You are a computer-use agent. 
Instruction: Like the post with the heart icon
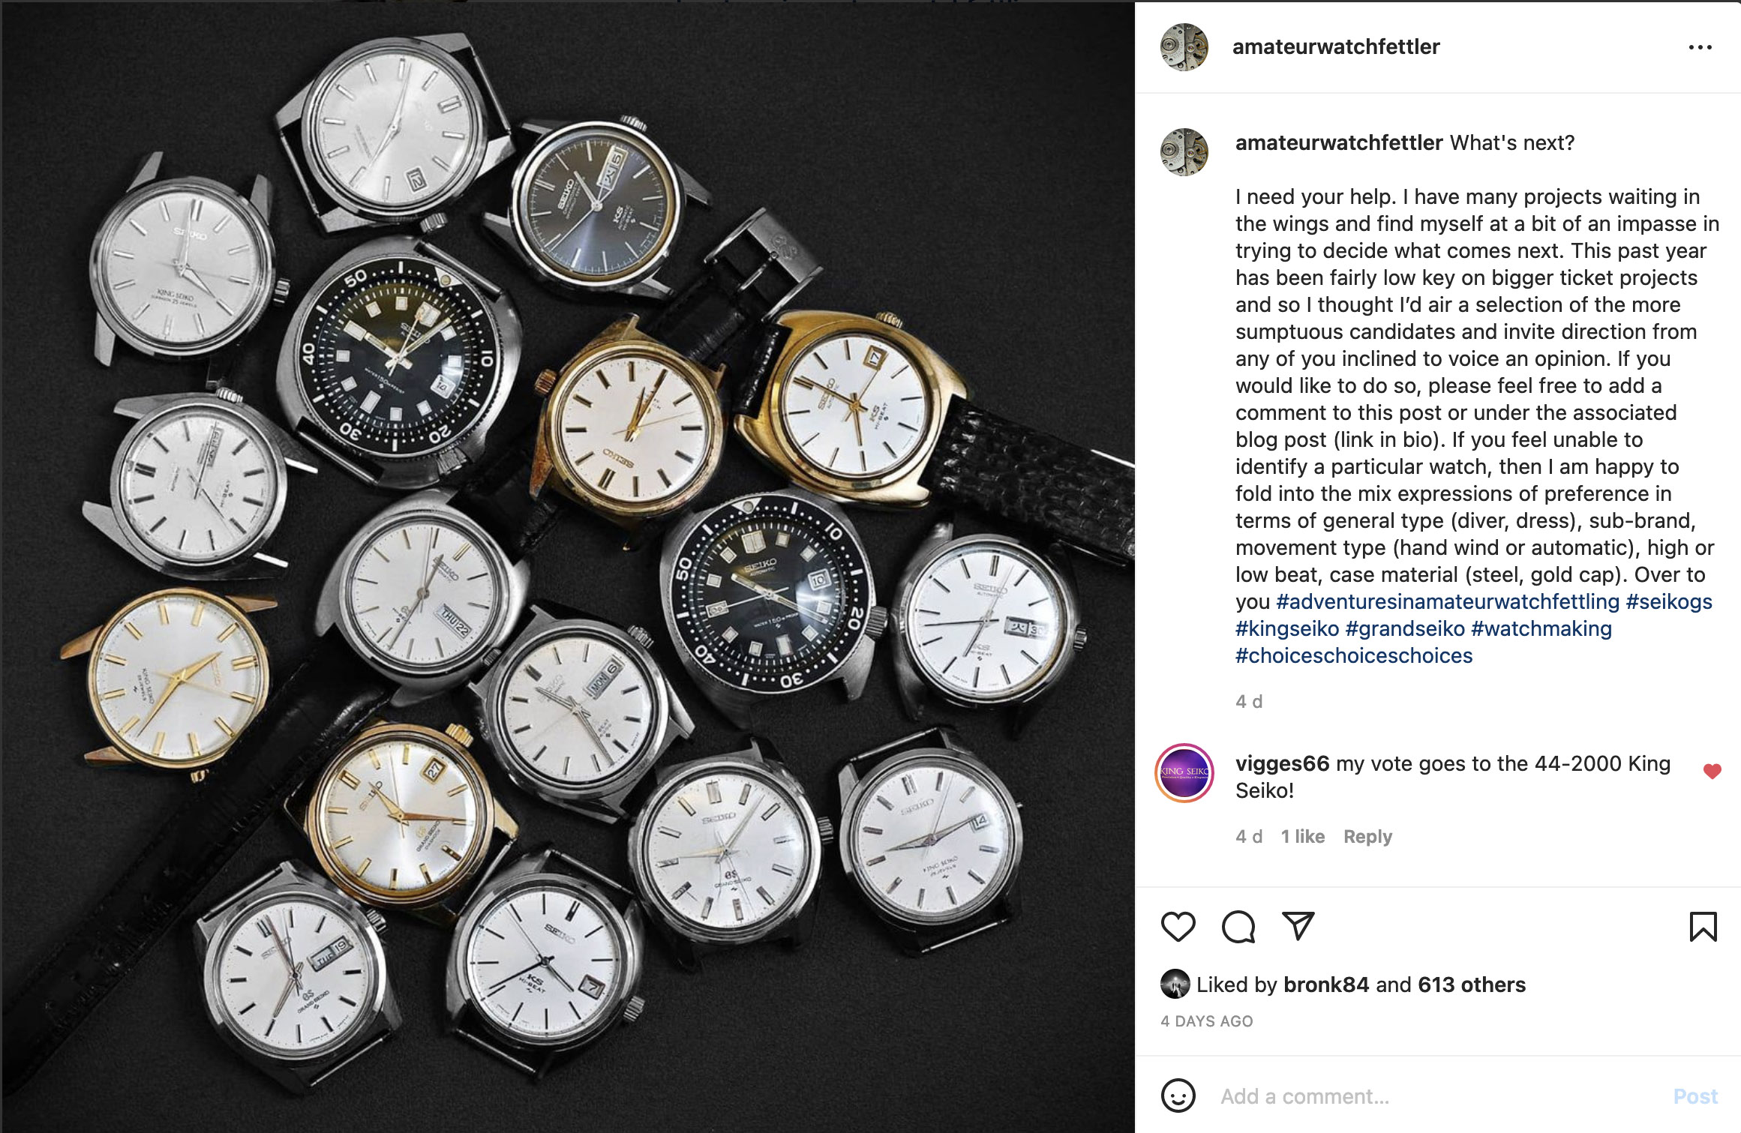pos(1178,927)
